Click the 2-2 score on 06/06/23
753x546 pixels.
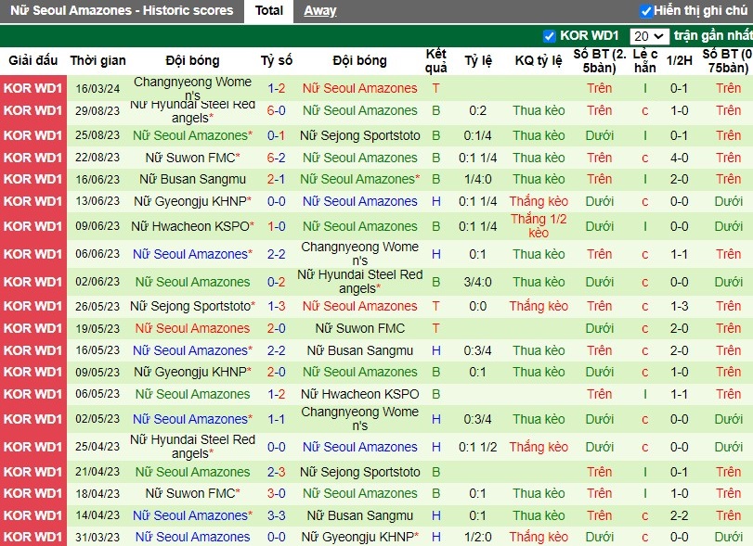(276, 254)
